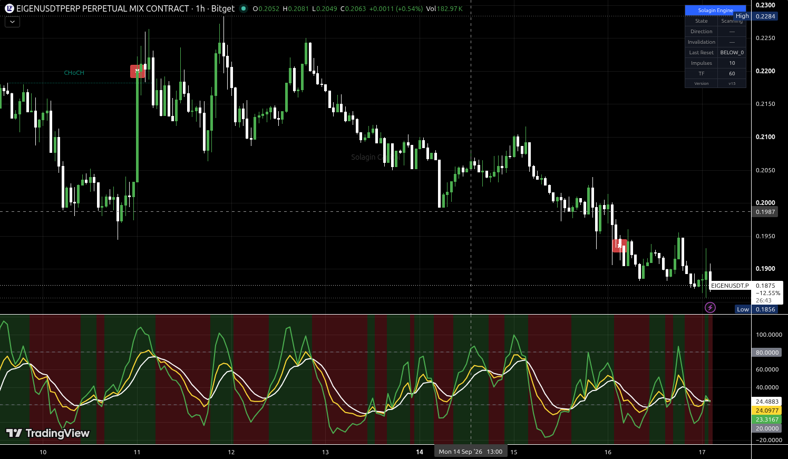The height and width of the screenshot is (459, 788).
Task: Click the 0.2250 price axis label
Action: pos(765,38)
